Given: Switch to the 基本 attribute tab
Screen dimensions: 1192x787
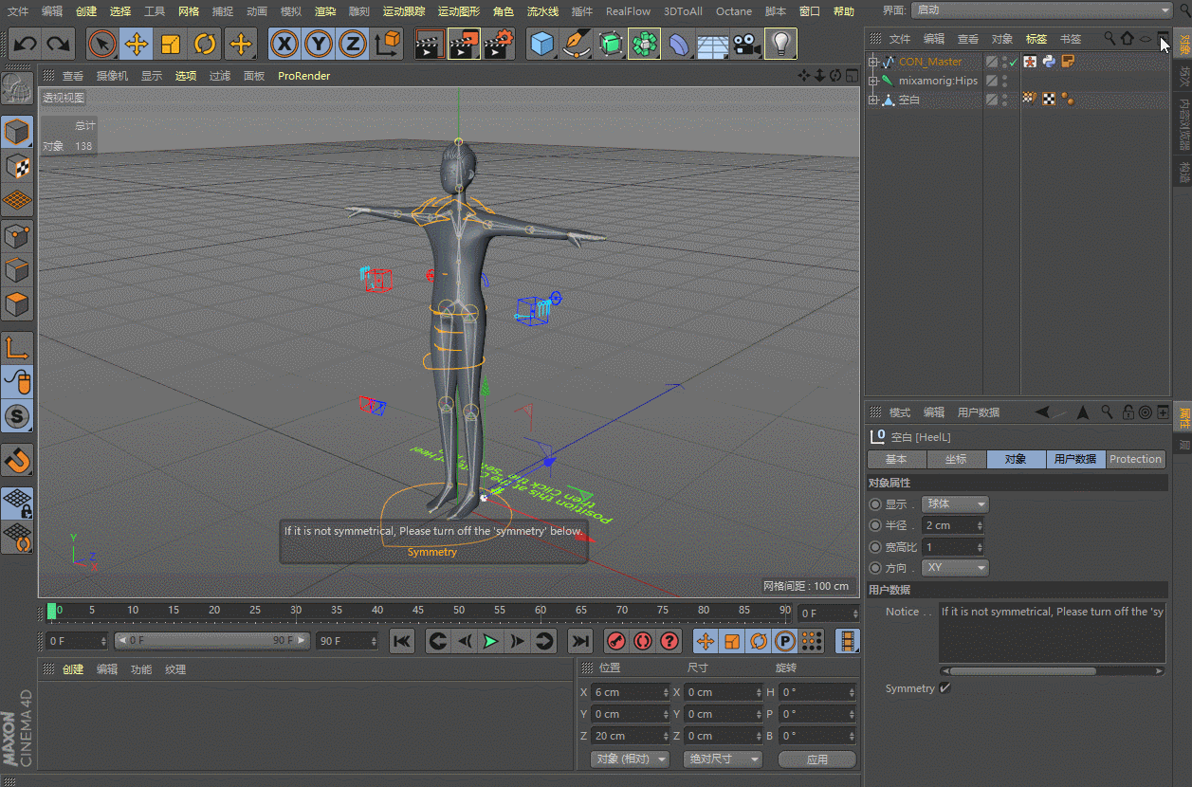Looking at the screenshot, I should 896,459.
